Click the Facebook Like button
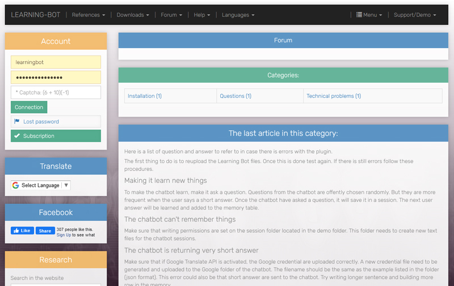 click(x=22, y=230)
